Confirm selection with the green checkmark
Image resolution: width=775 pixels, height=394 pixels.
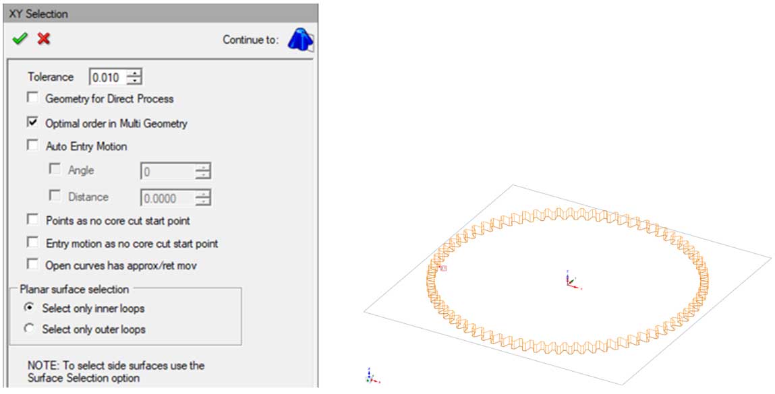tap(20, 39)
